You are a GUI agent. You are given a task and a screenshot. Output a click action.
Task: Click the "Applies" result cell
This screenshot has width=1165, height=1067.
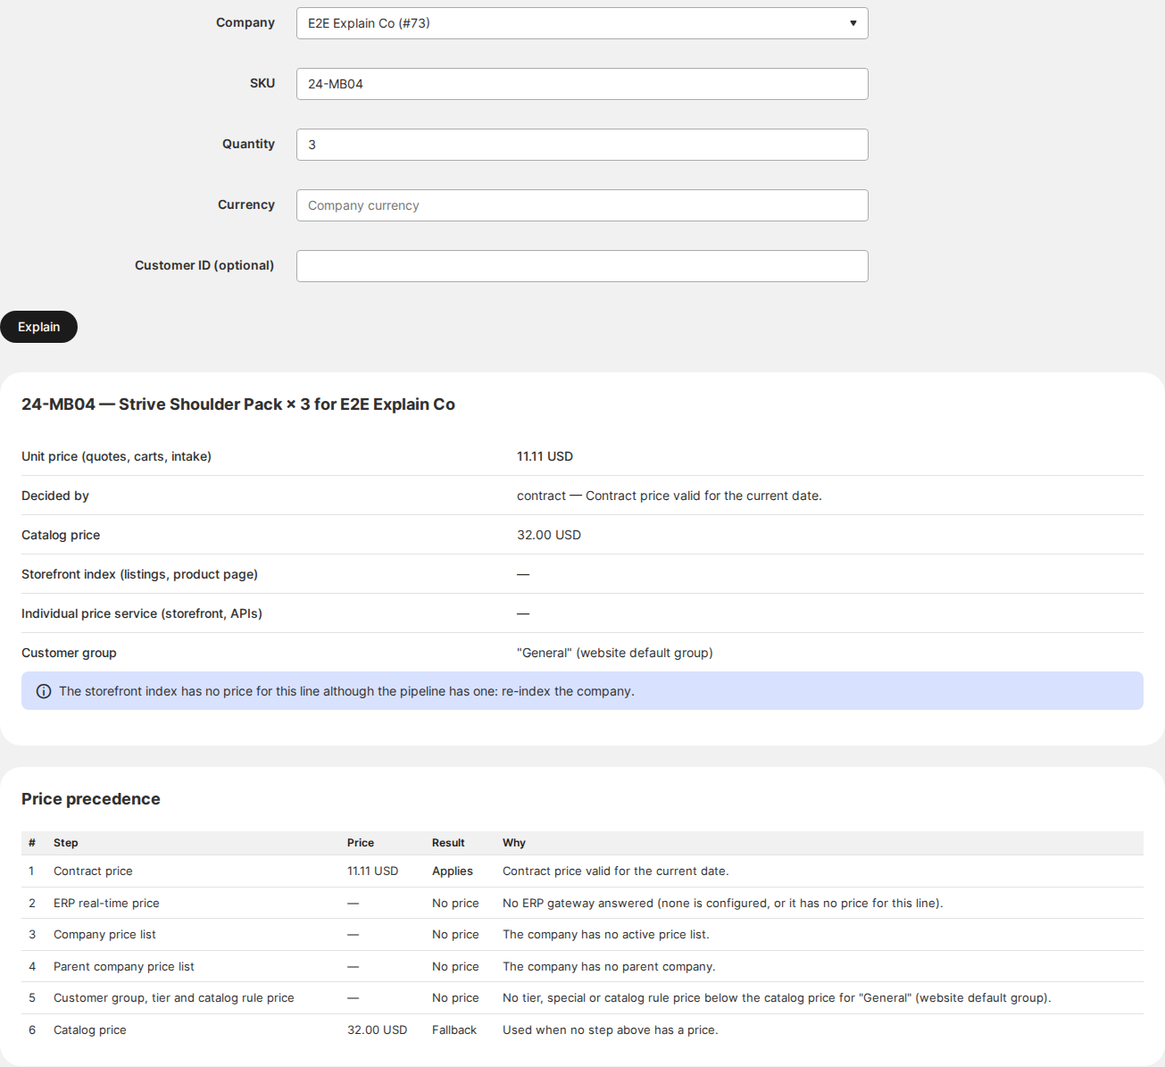[x=453, y=871]
